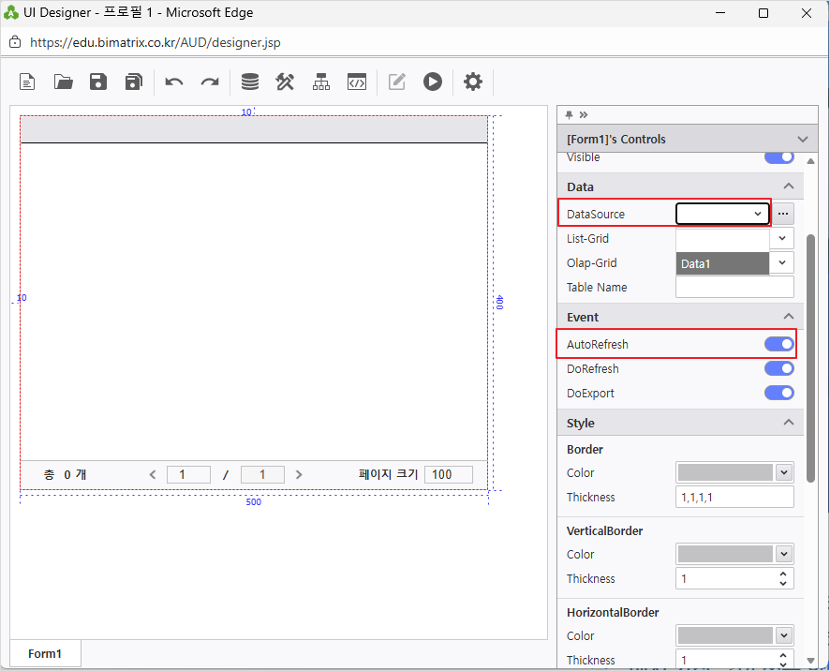The image size is (830, 671).
Task: Run the report with play icon
Action: click(x=433, y=82)
